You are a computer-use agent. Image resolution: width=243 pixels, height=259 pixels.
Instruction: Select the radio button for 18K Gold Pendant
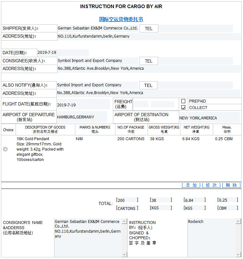[6, 149]
